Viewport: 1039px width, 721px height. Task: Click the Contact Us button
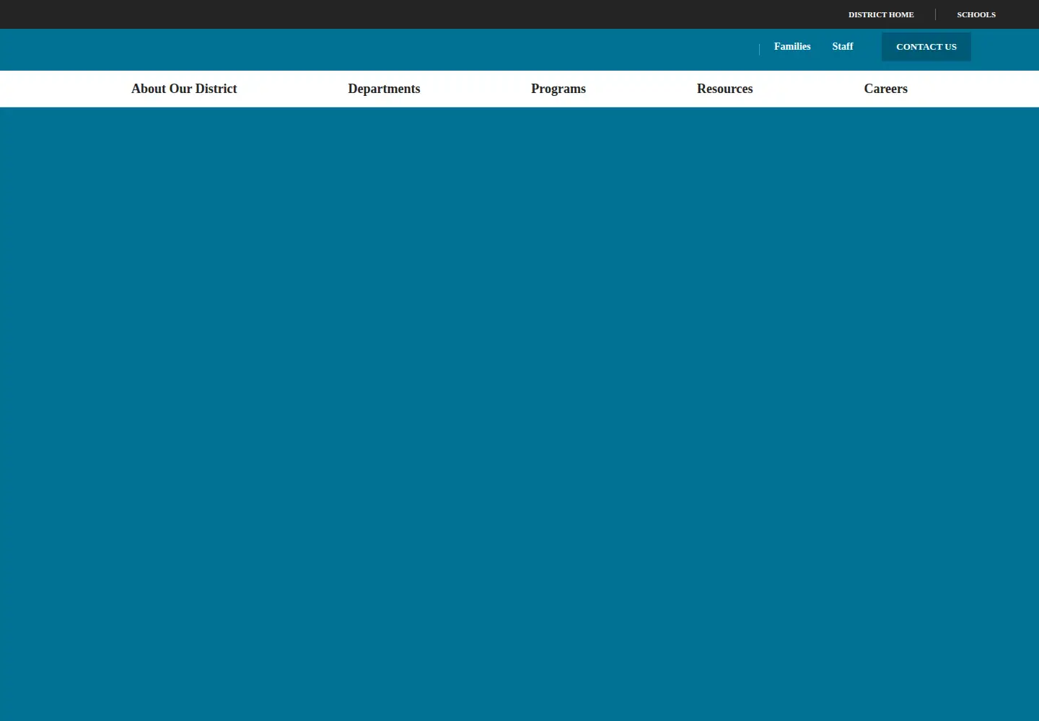pyautogui.click(x=926, y=47)
